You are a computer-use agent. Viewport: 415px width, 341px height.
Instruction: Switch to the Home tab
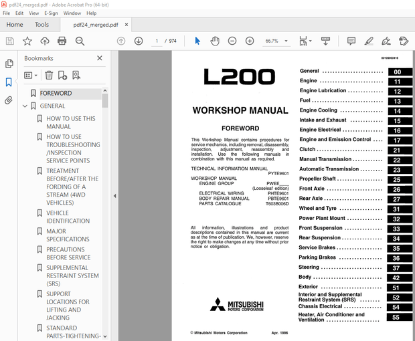click(15, 25)
